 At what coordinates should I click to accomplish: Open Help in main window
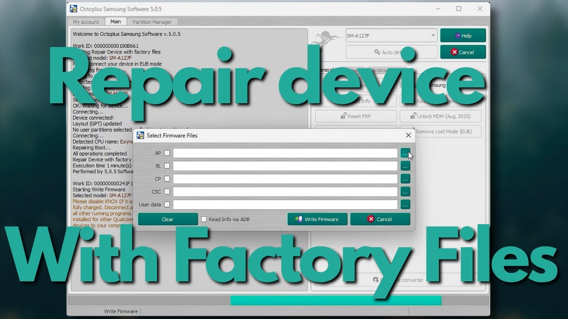[x=463, y=35]
